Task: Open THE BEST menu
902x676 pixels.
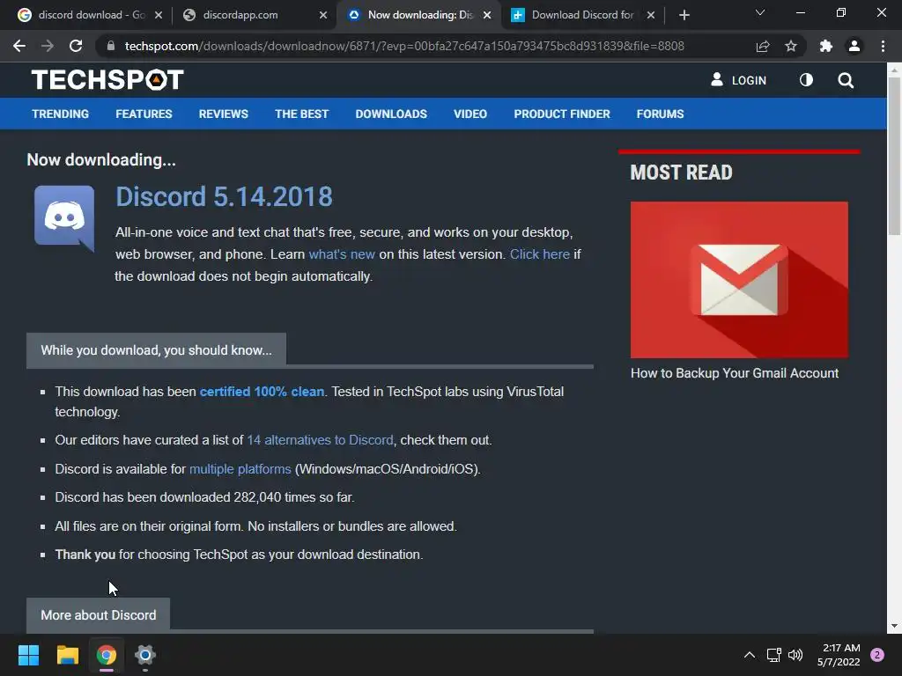Action: click(301, 114)
